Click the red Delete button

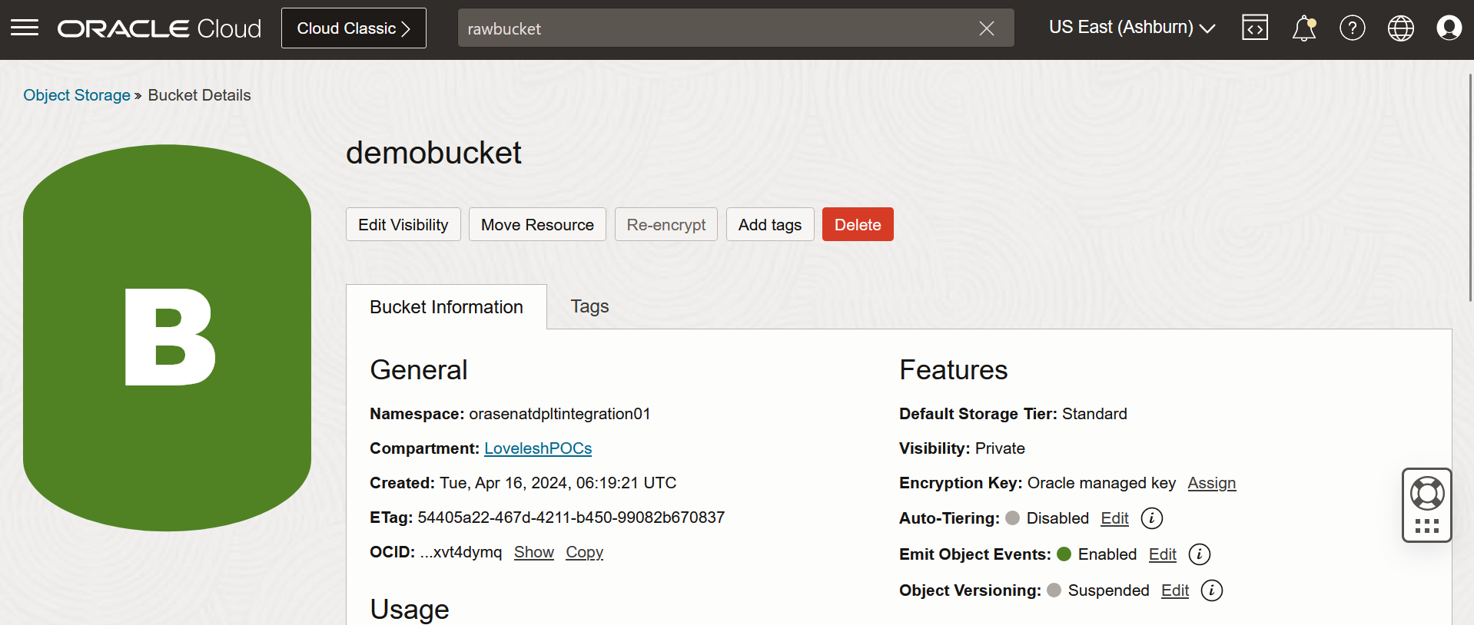click(858, 224)
